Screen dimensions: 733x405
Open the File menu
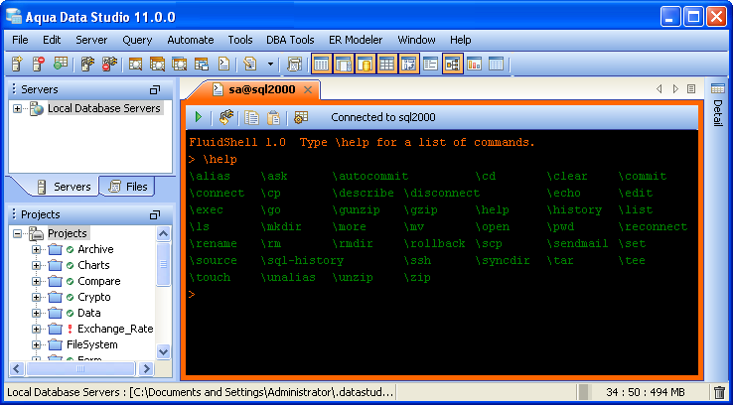[20, 40]
